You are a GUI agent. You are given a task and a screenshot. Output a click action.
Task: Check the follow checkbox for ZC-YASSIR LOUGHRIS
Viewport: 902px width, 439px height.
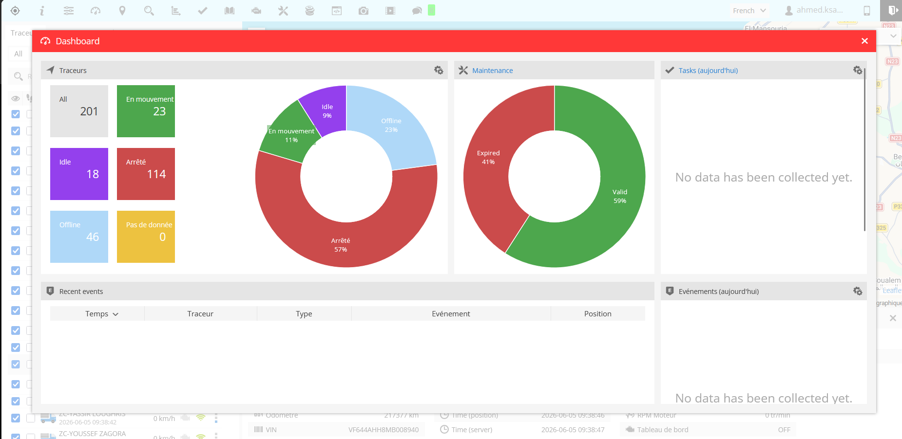point(31,418)
